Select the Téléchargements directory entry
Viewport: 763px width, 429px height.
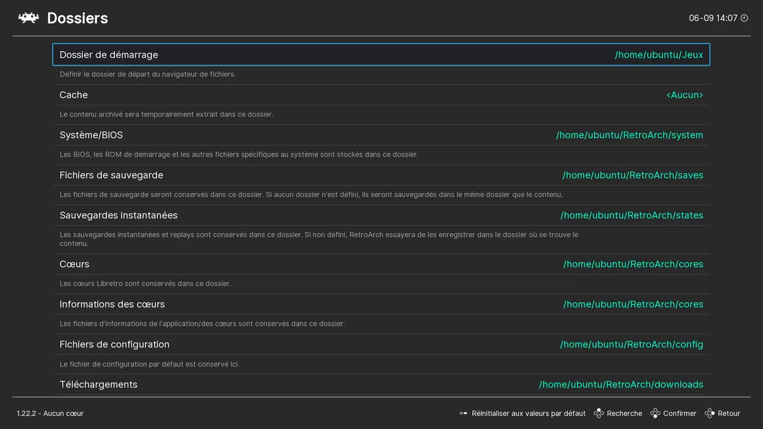pos(381,384)
